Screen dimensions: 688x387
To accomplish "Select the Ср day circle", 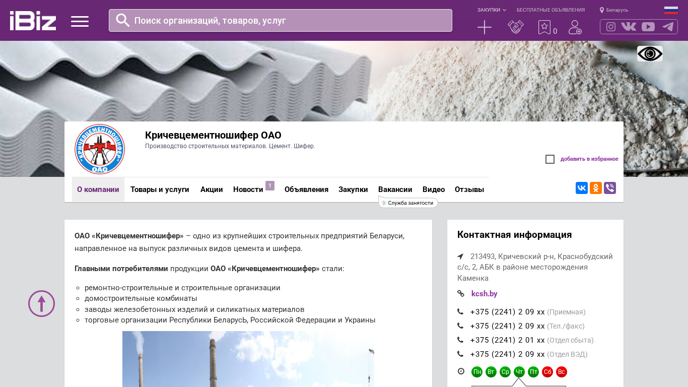I will click(505, 372).
